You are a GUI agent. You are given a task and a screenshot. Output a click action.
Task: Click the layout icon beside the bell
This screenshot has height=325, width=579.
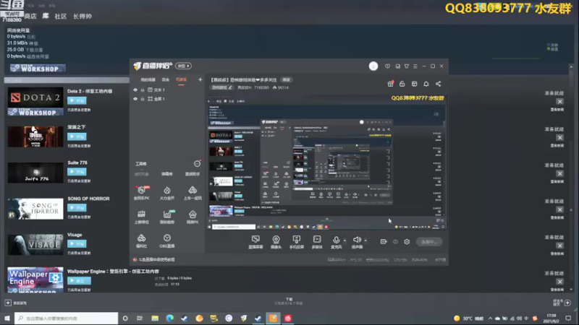pos(414,84)
